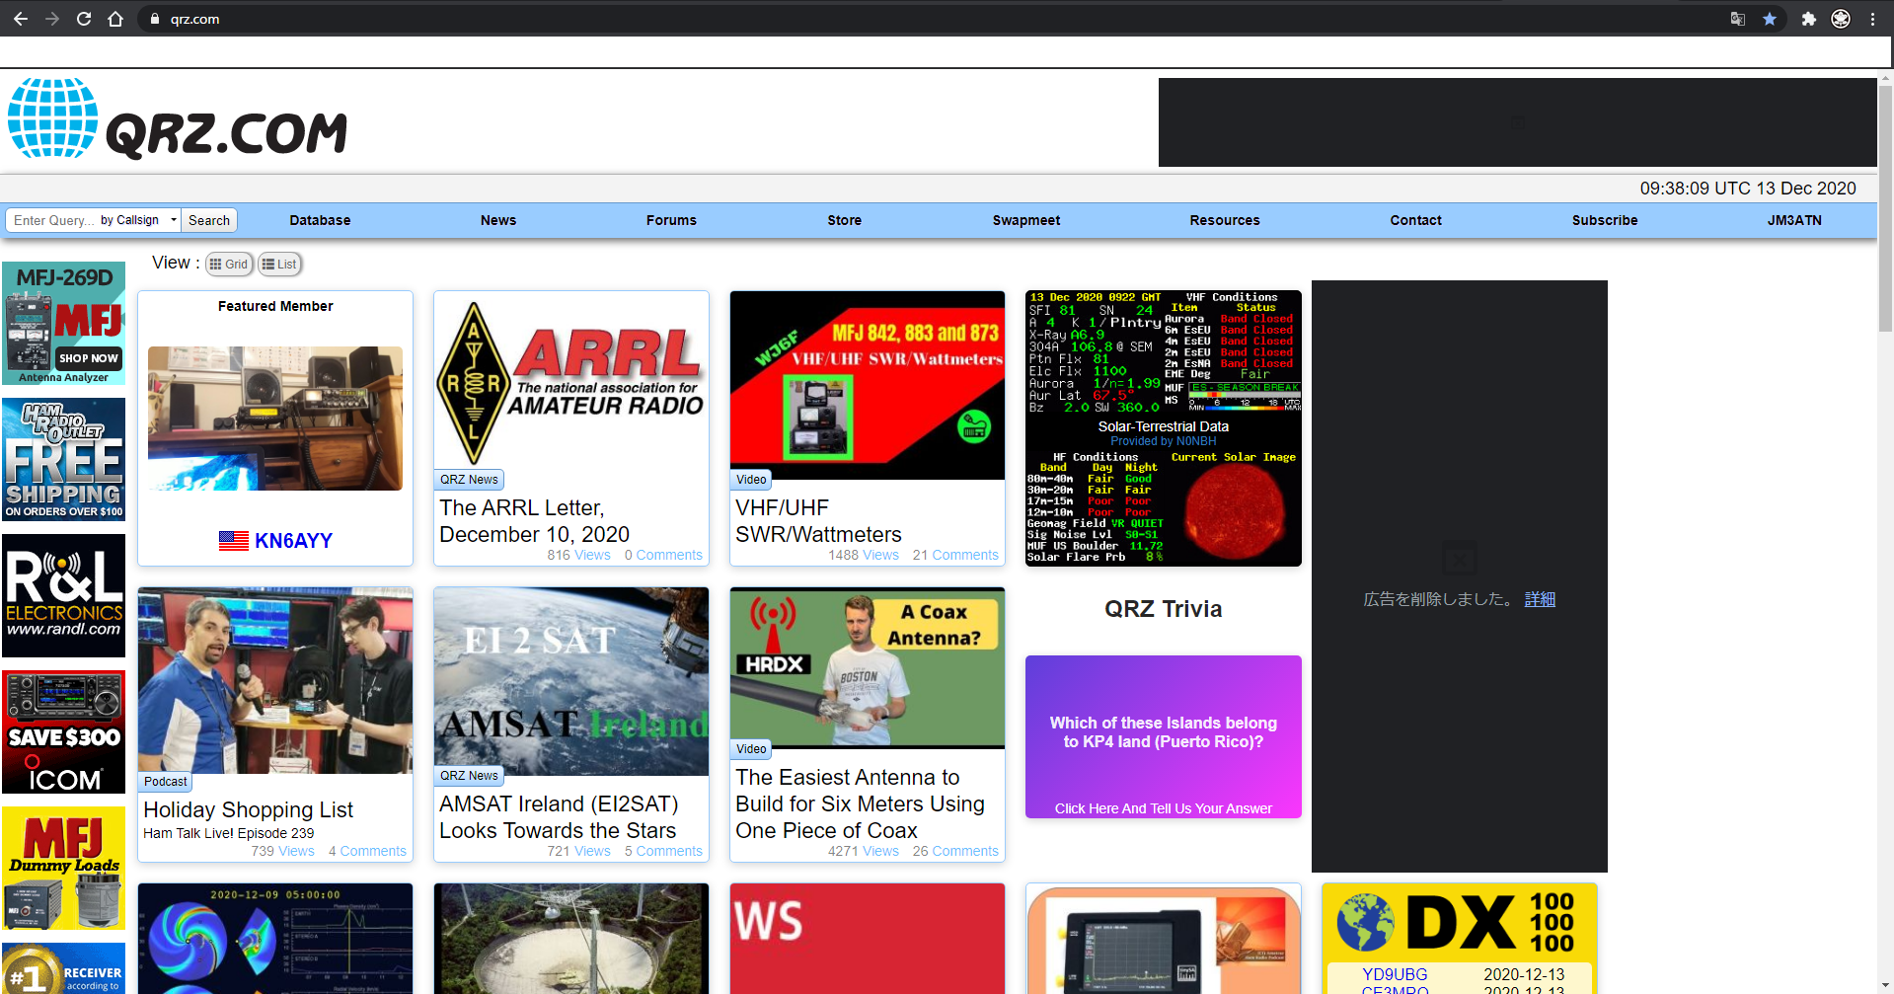Screen dimensions: 1894x994
Task: Switch to Grid view
Action: click(x=229, y=264)
